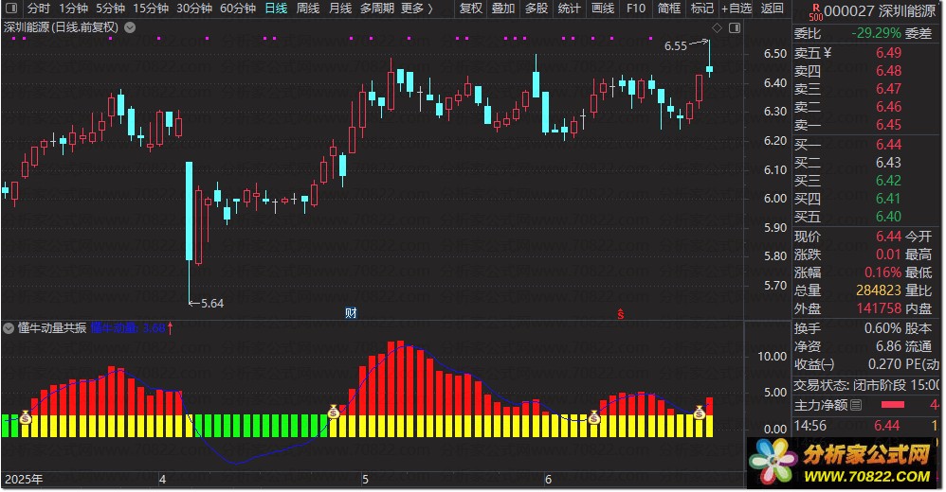The height and width of the screenshot is (492, 946).
Task: Click the 总量 284823 volume value
Action: 879,290
